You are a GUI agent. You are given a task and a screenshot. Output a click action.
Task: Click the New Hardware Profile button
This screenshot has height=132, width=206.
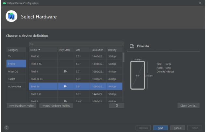tap(21, 105)
